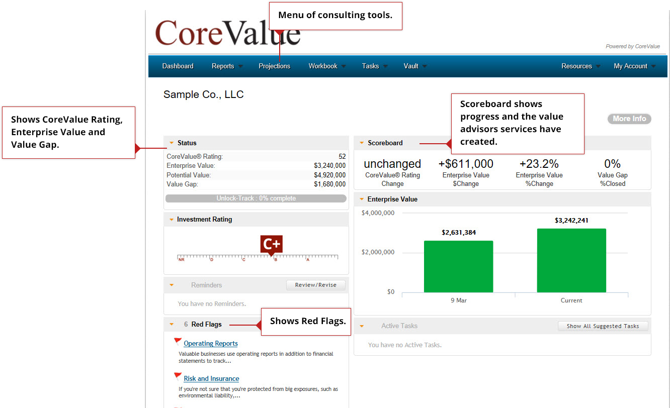Click the dropdown arrow next to My Account

(x=653, y=66)
